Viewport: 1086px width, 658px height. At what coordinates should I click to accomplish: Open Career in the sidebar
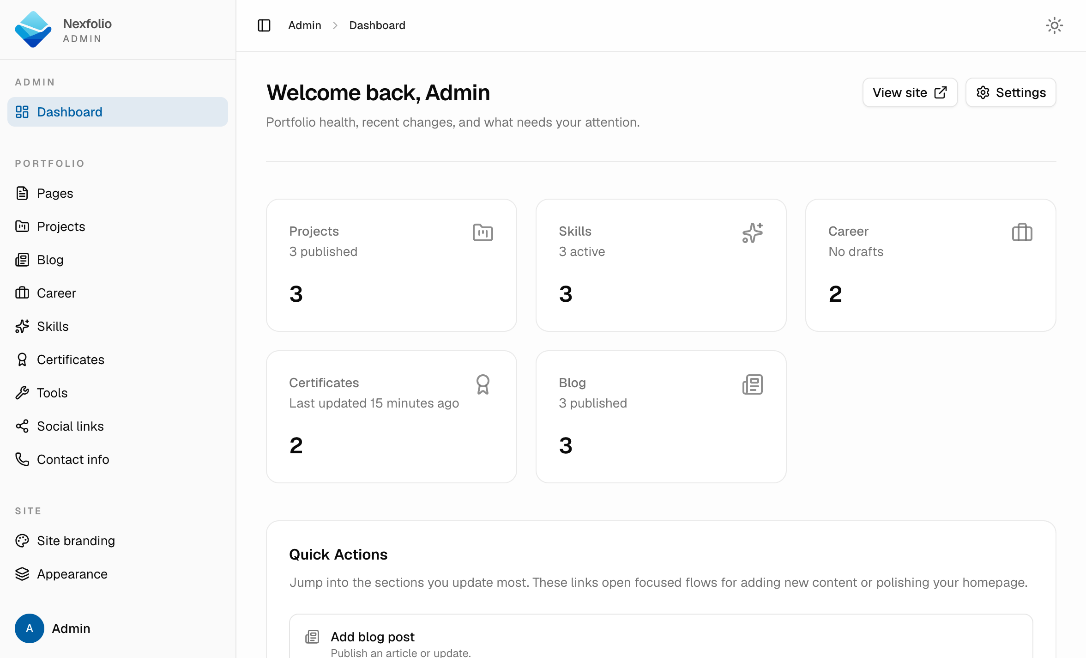pos(118,293)
